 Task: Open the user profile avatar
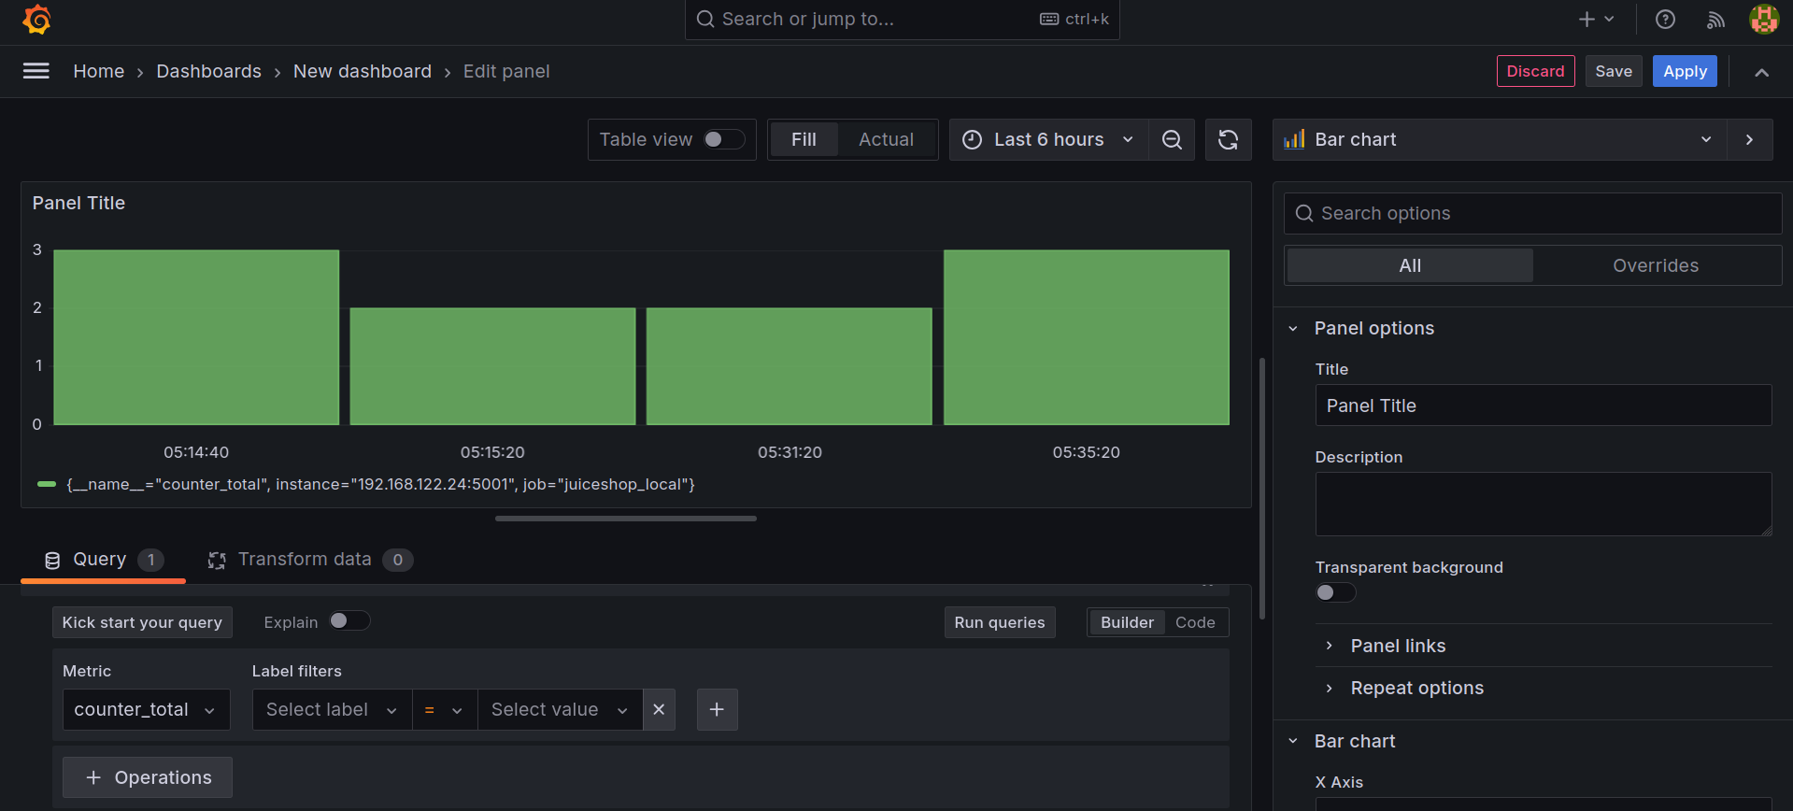(x=1764, y=19)
